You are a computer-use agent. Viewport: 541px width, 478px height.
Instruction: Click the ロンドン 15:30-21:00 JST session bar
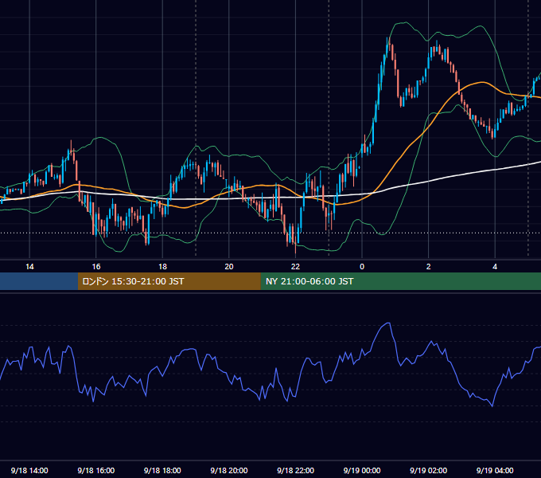tap(169, 281)
